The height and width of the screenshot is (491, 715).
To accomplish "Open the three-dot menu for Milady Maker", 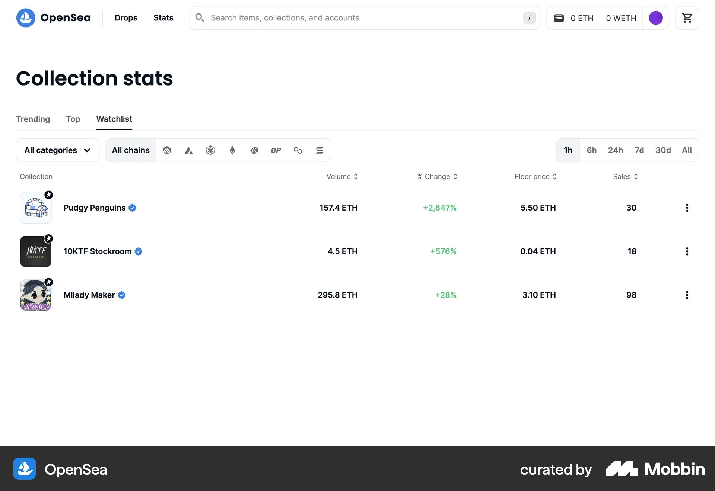I will [687, 295].
